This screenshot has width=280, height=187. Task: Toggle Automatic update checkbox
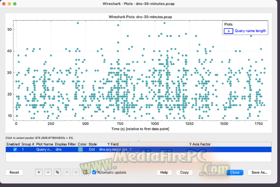point(94,172)
